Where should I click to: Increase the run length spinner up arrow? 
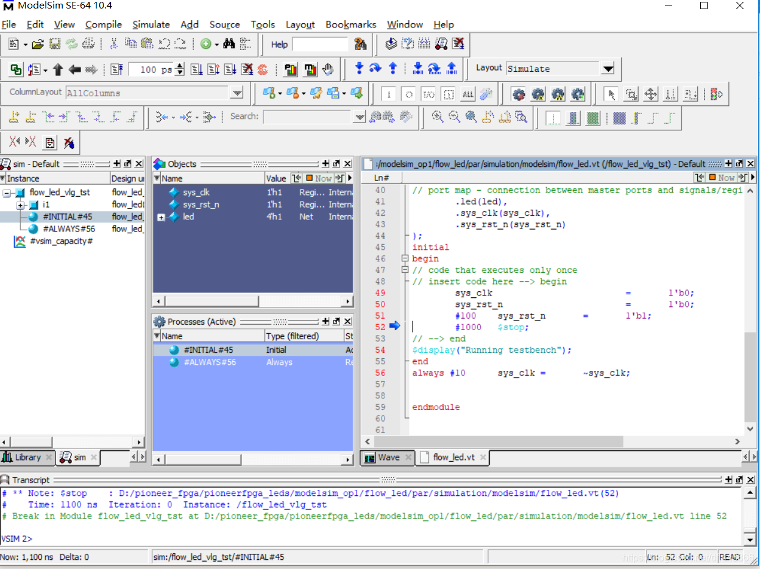pos(180,66)
